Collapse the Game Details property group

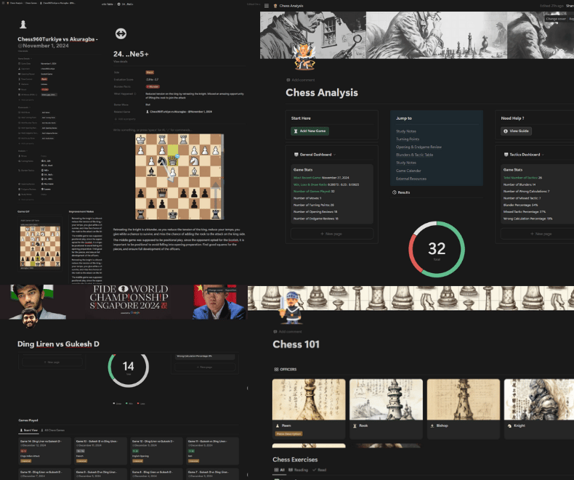25,59
